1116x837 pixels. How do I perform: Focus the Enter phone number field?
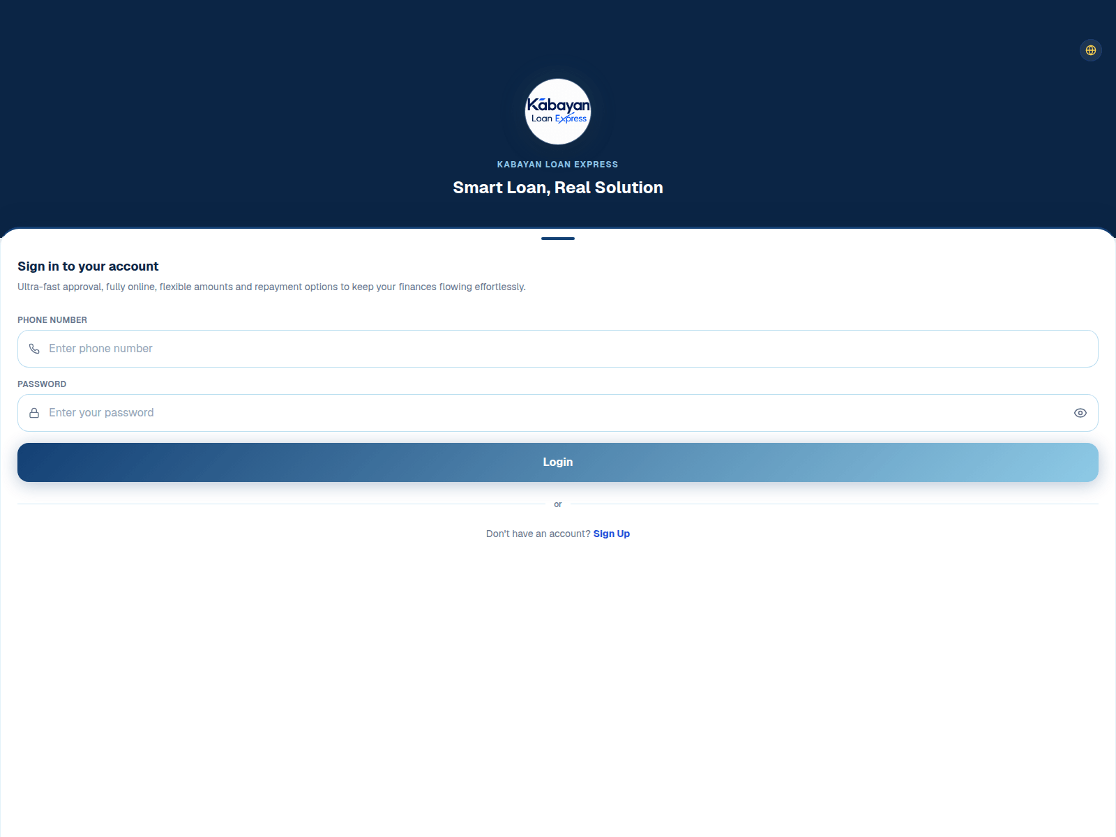558,349
